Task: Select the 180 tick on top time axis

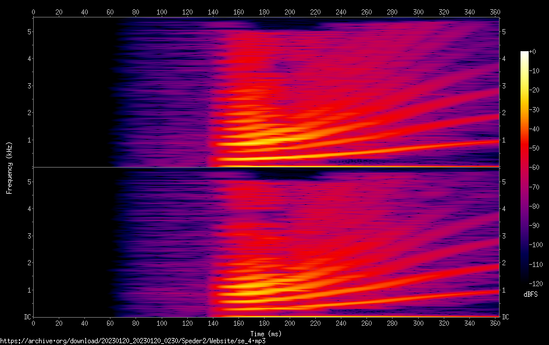Action: coord(264,12)
